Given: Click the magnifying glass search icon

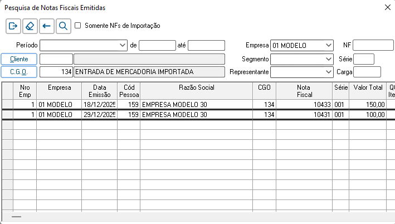Looking at the screenshot, I should 64,26.
